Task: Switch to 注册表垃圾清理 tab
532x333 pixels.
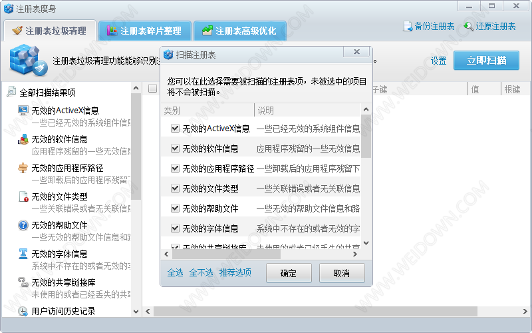Action: click(x=49, y=31)
